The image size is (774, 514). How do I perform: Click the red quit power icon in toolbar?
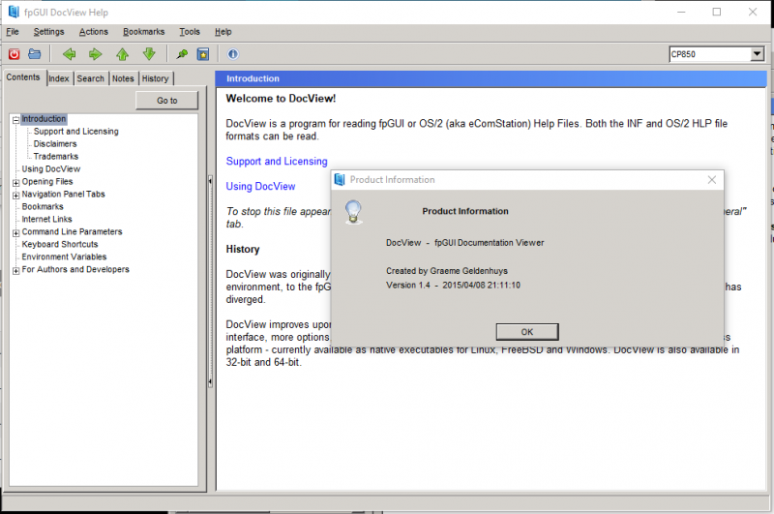(x=14, y=54)
